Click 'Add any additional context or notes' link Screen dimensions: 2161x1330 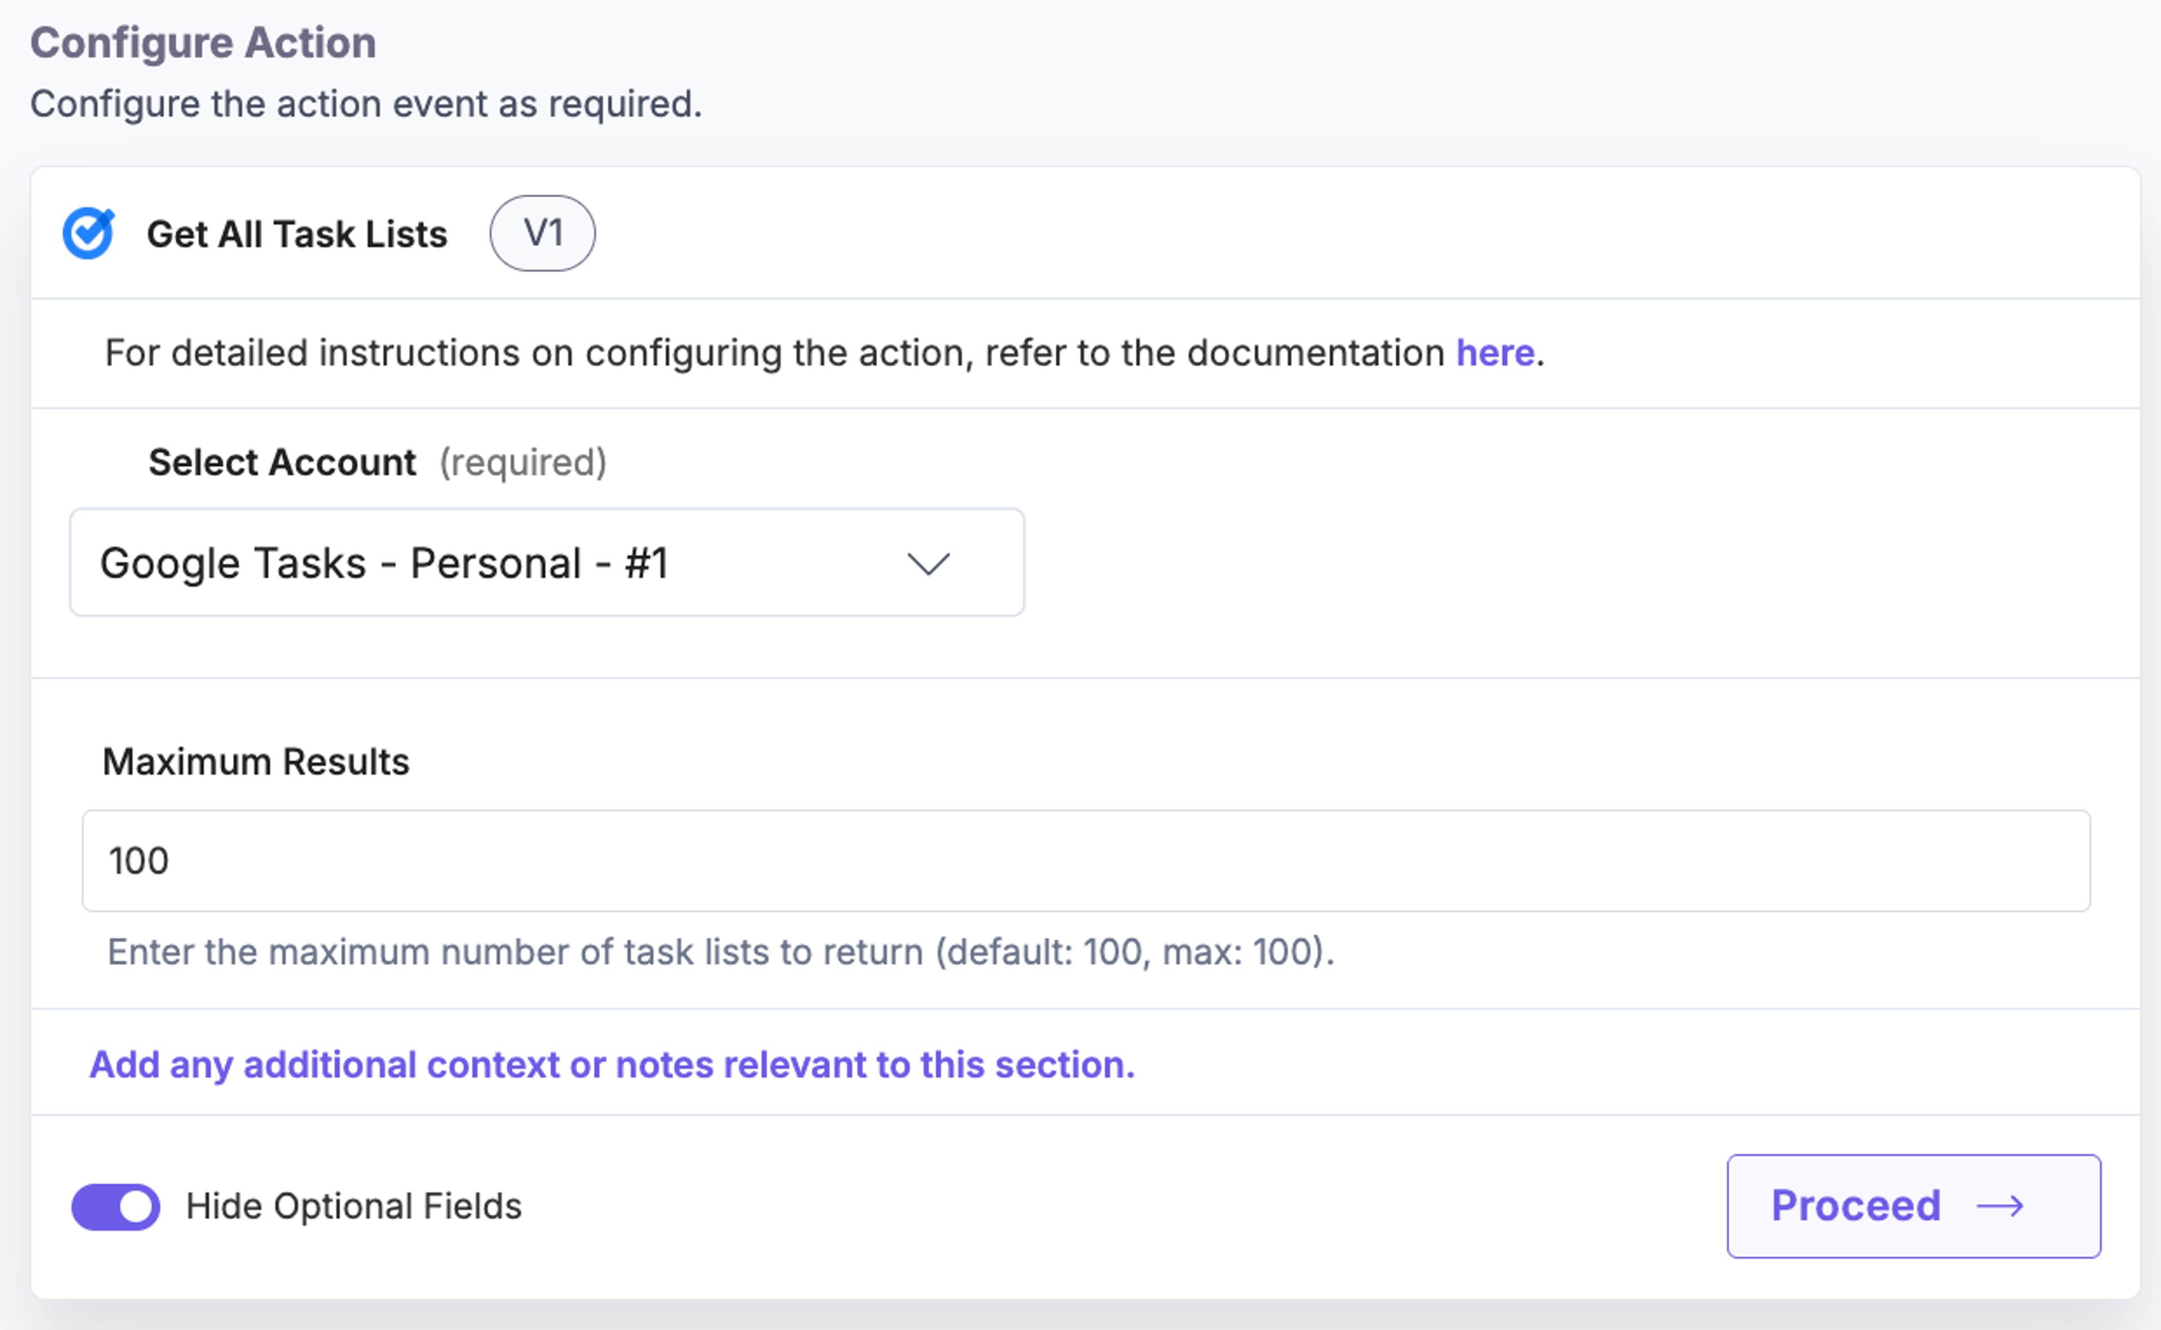coord(612,1065)
